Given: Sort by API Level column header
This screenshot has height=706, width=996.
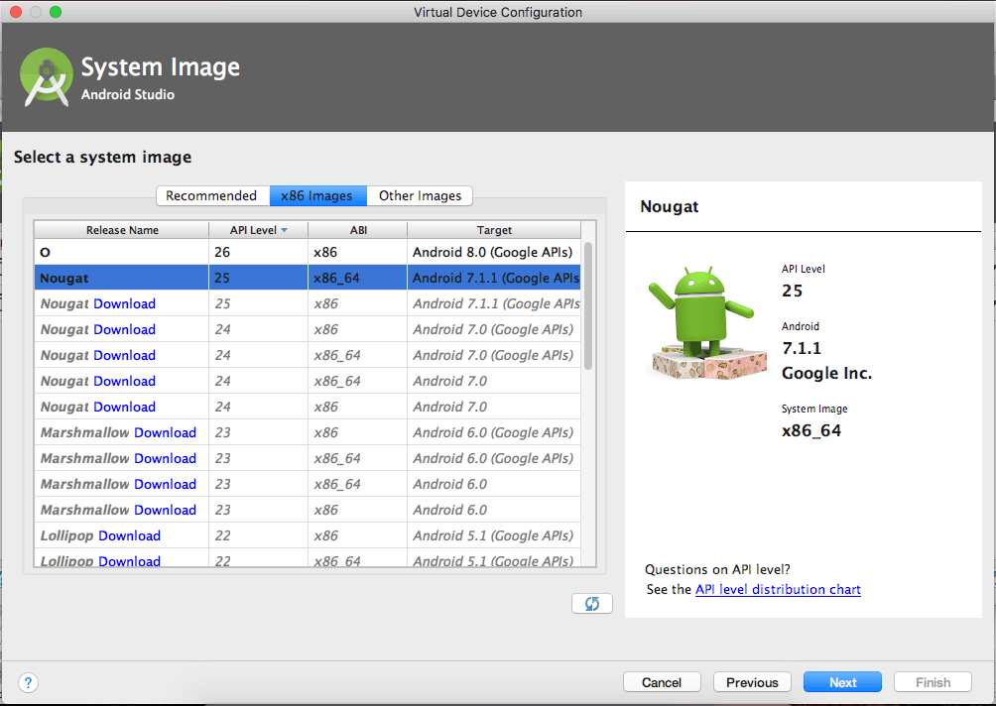Looking at the screenshot, I should pyautogui.click(x=259, y=230).
